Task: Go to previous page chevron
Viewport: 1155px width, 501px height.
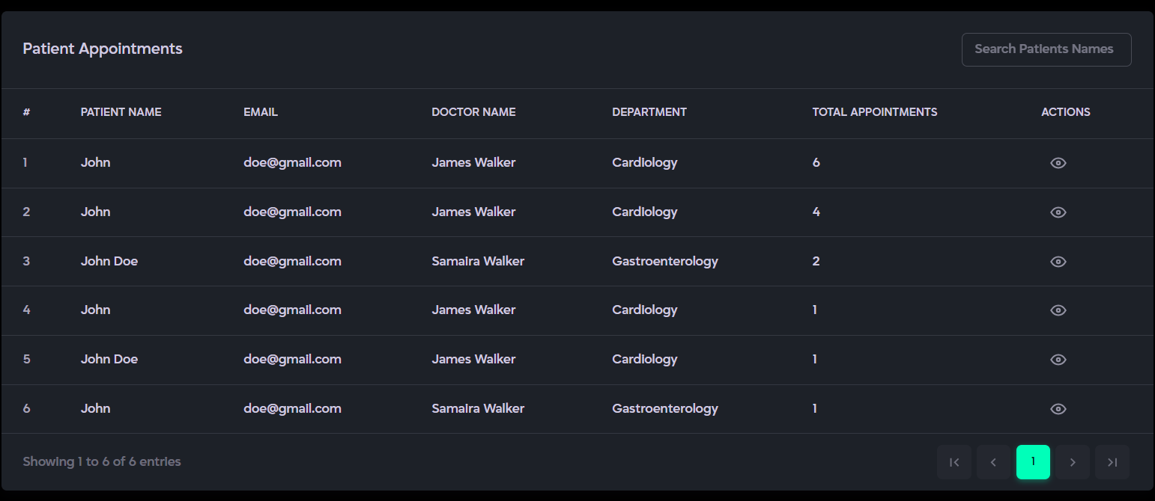Action: coord(993,462)
